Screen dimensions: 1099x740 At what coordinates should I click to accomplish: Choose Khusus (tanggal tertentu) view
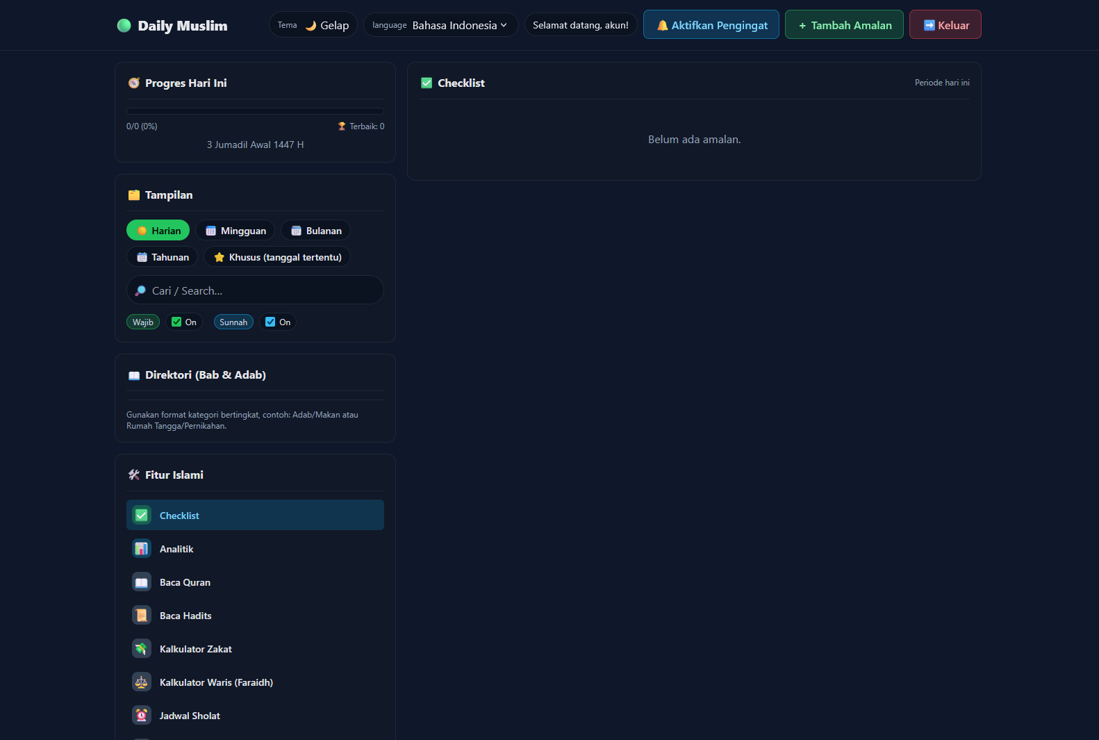[x=277, y=257]
